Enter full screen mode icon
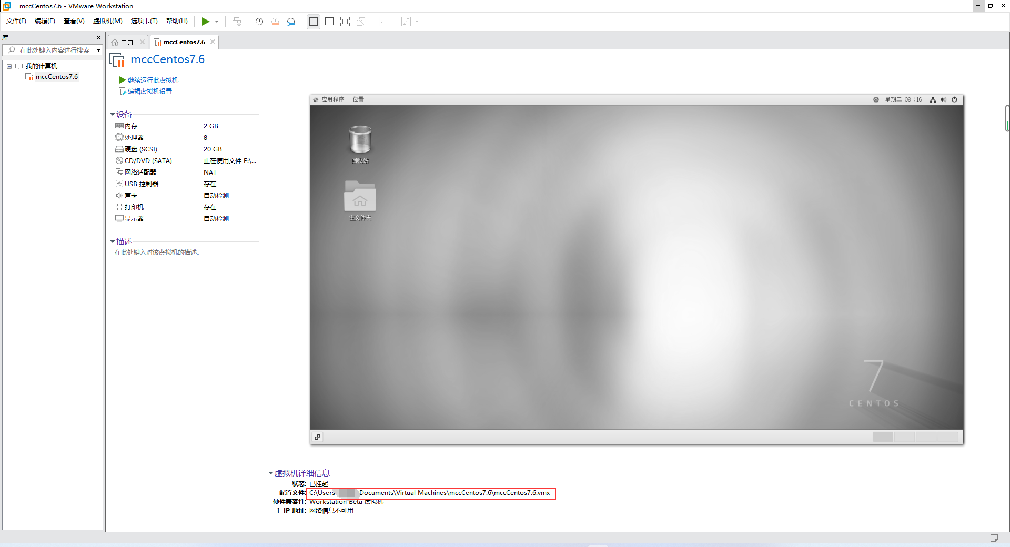 click(345, 22)
